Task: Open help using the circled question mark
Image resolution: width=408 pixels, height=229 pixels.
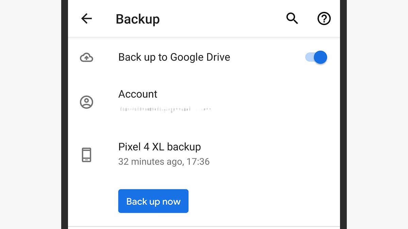Action: point(324,19)
